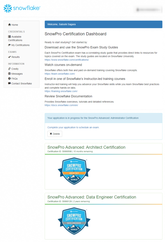Open SnowPro Advanced: Architect Certification title
Image resolution: width=165 pixels, height=242 pixels.
tap(86, 147)
